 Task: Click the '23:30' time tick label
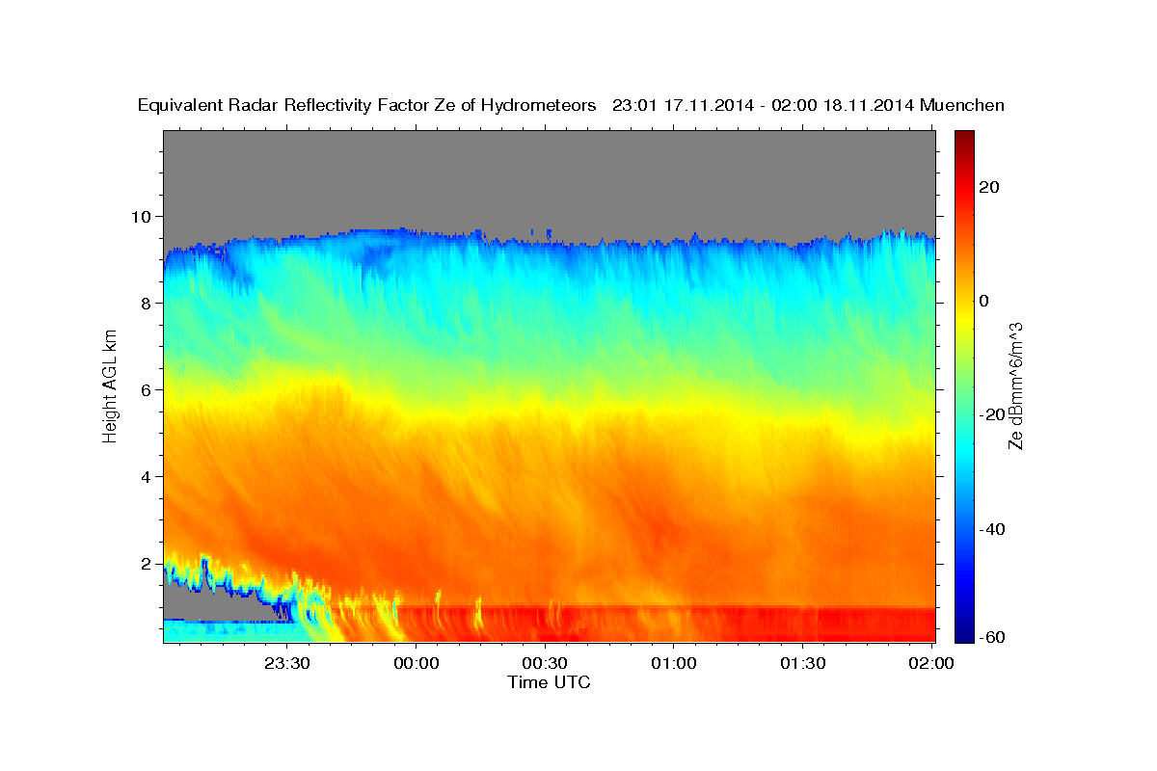pyautogui.click(x=287, y=663)
